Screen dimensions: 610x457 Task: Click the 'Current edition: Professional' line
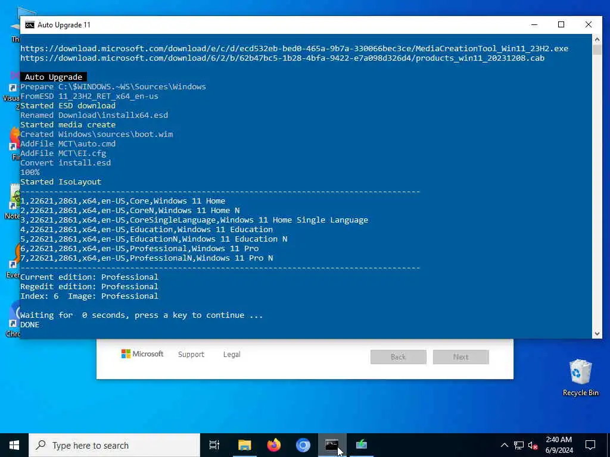click(x=89, y=277)
